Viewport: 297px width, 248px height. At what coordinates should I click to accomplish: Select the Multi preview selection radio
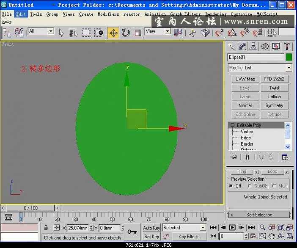pyautogui.click(x=274, y=186)
